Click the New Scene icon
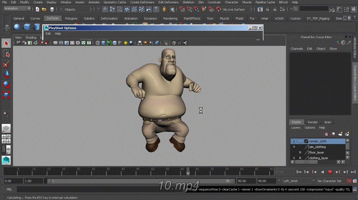 point(38,9)
